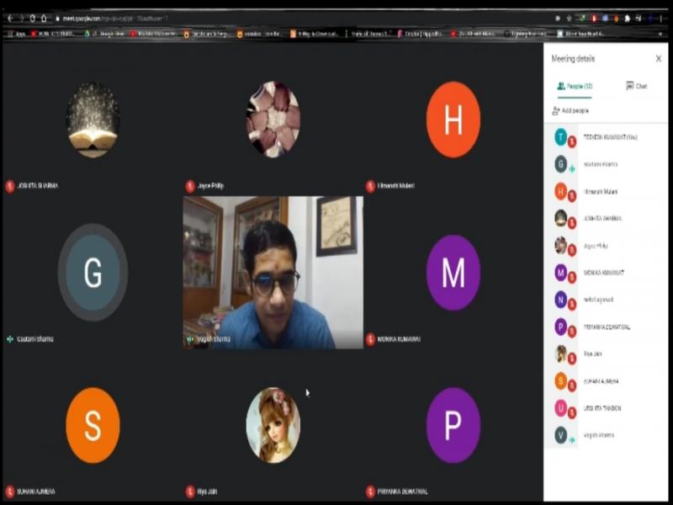The width and height of the screenshot is (673, 505).
Task: Open the People tab
Action: click(x=575, y=86)
